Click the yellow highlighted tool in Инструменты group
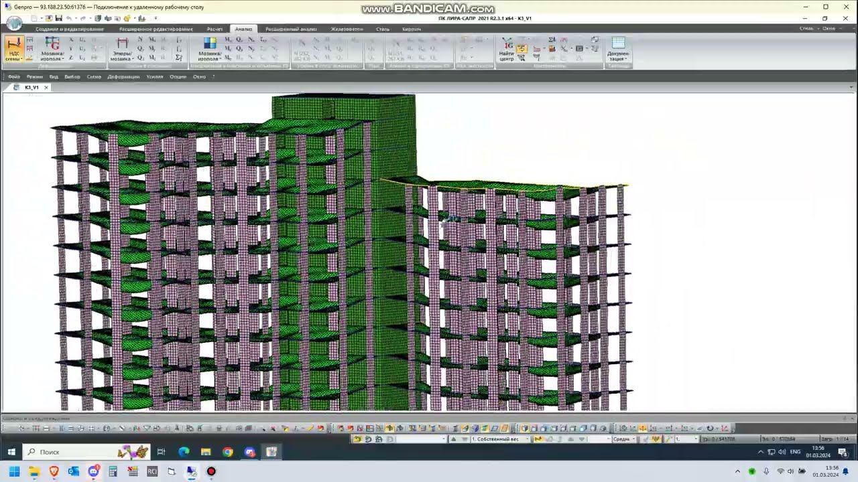The height and width of the screenshot is (482, 858). point(522,49)
